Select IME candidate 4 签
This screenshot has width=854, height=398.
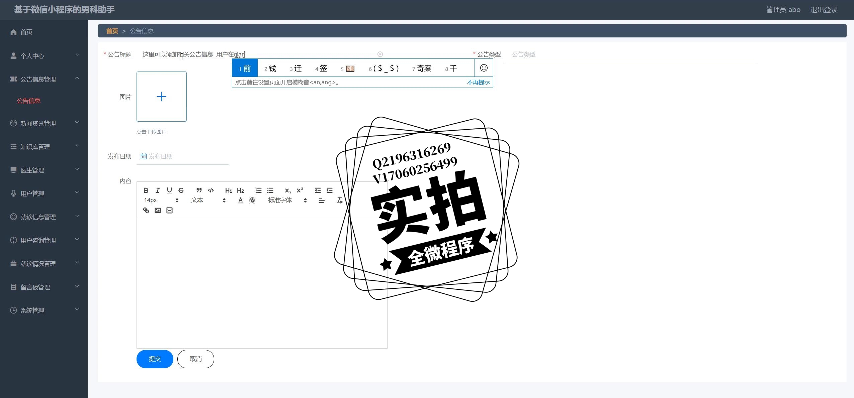(x=321, y=69)
